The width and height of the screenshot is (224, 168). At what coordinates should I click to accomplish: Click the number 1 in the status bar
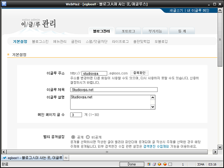[x=183, y=164]
